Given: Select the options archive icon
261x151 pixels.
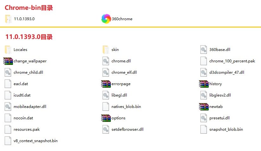Looking at the screenshot, I should point(106,118).
